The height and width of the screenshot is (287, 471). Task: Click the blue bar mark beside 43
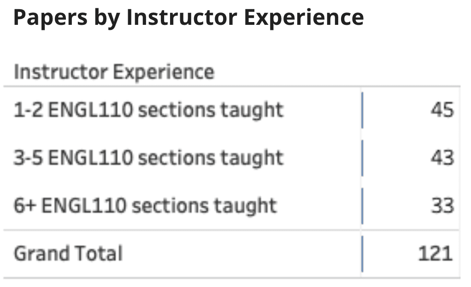click(x=362, y=158)
